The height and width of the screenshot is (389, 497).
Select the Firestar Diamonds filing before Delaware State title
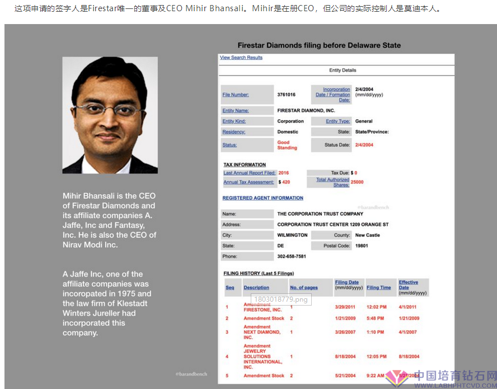(x=319, y=45)
